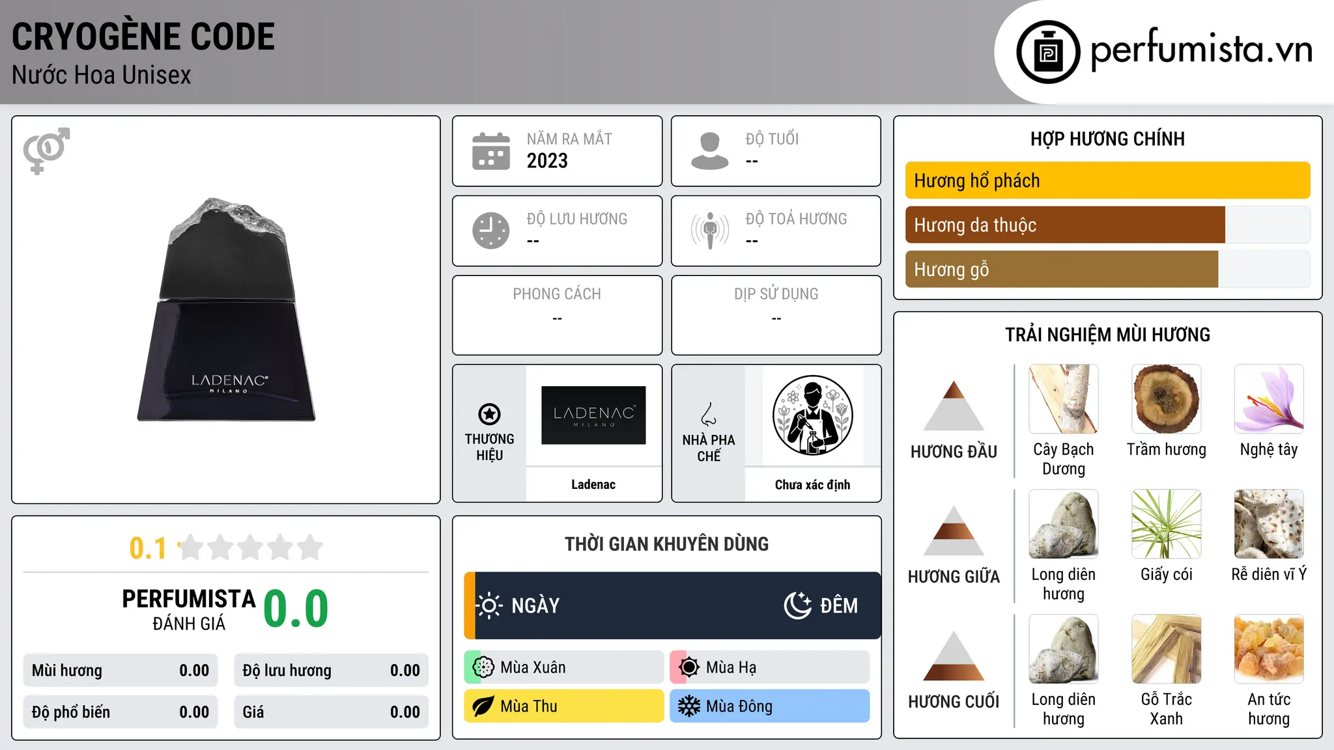
Task: Open Long diên hương image in Hương giữa row
Action: pos(1064,524)
